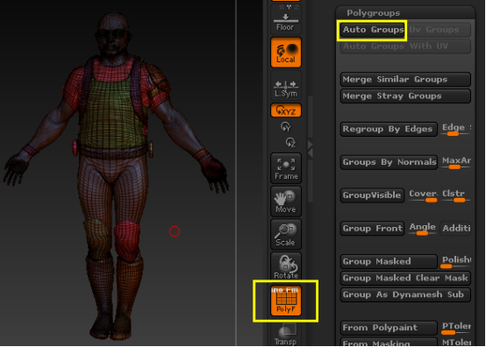486x347 pixels.
Task: Click Group Masked Clear Mask
Action: click(405, 278)
